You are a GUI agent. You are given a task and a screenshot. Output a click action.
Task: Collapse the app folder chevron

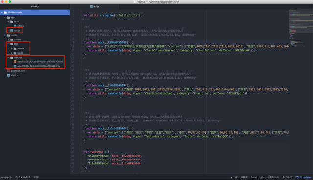(5, 18)
